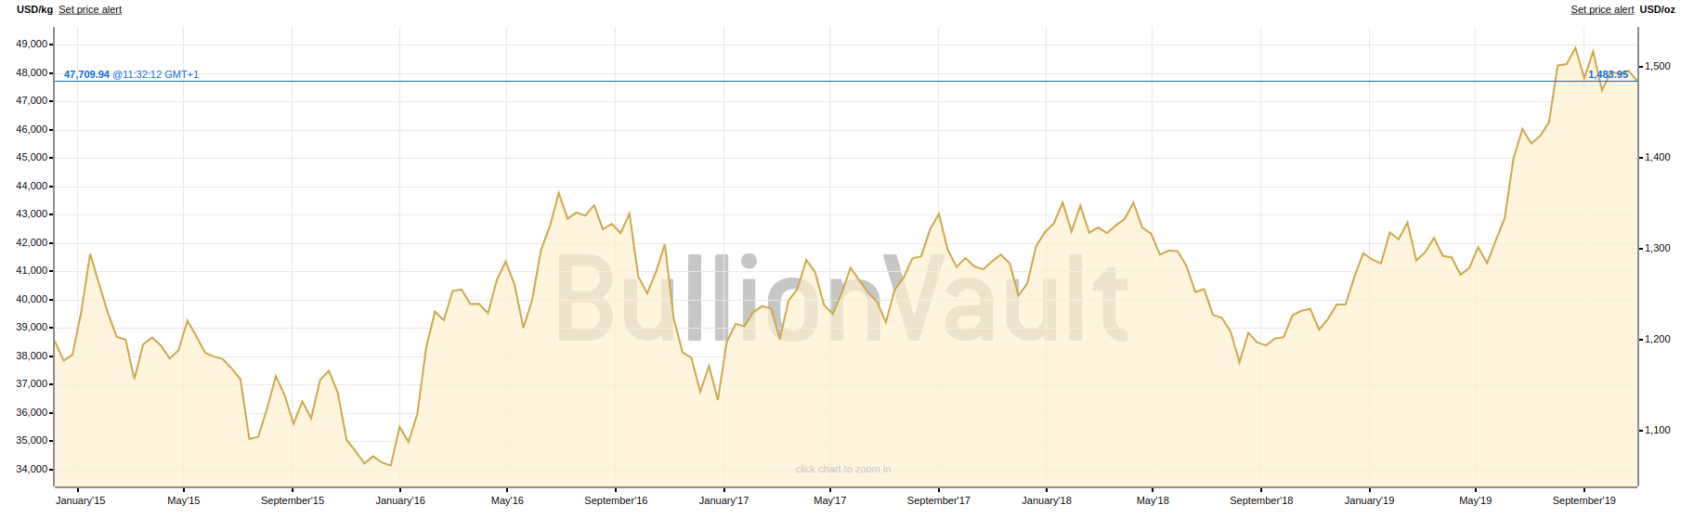Click the 36,000 left axis value
This screenshot has width=1681, height=518.
click(32, 412)
